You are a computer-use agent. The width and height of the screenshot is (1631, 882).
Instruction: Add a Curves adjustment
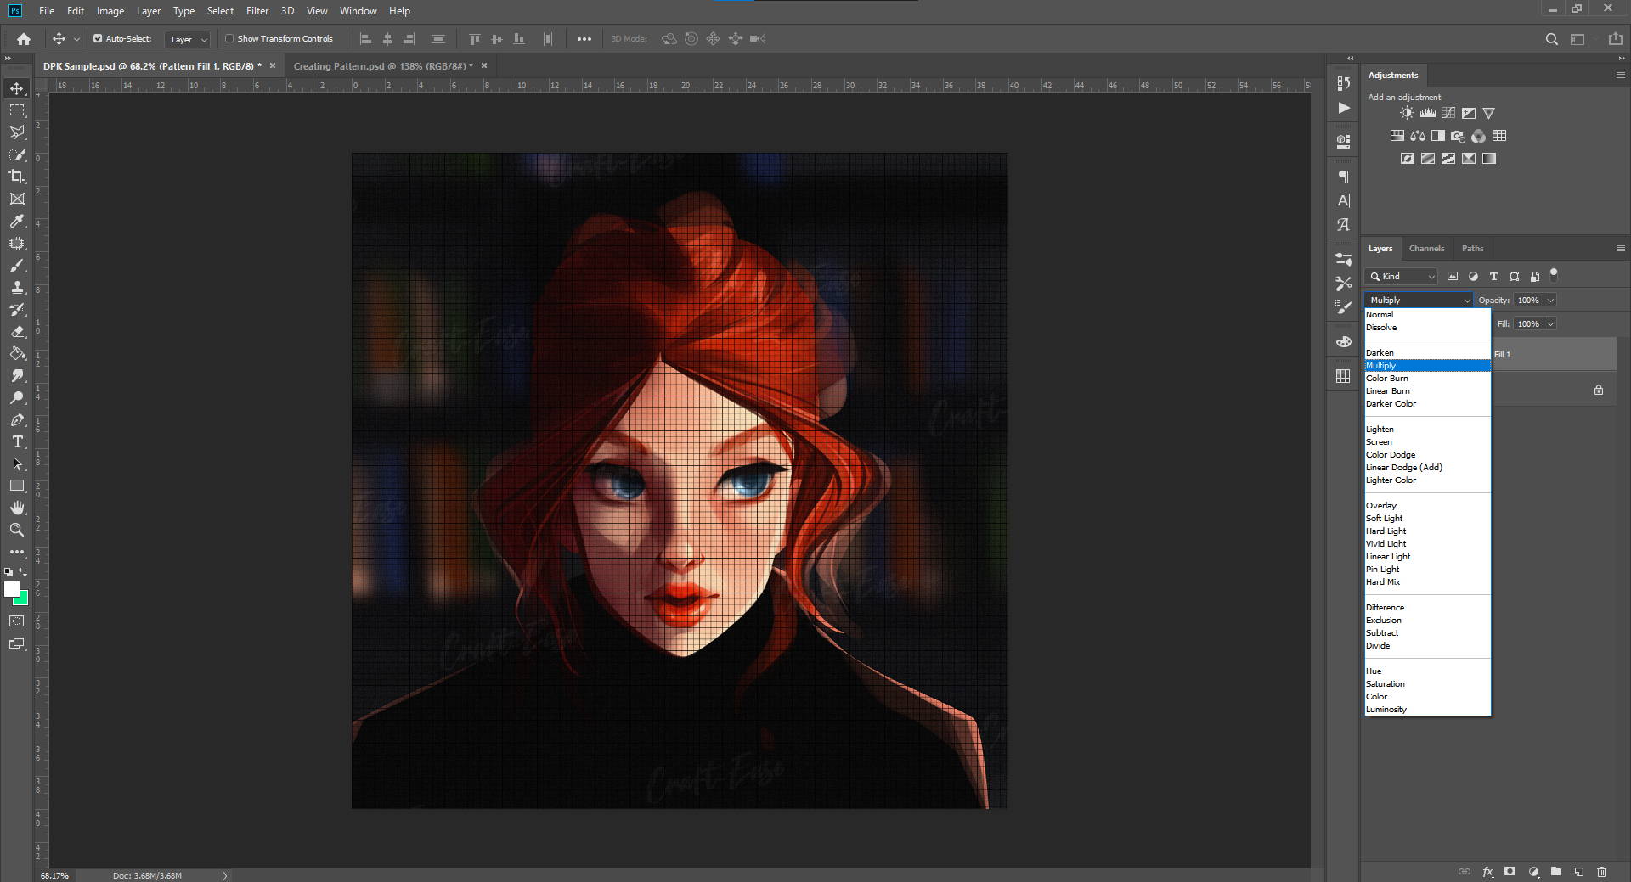point(1448,113)
